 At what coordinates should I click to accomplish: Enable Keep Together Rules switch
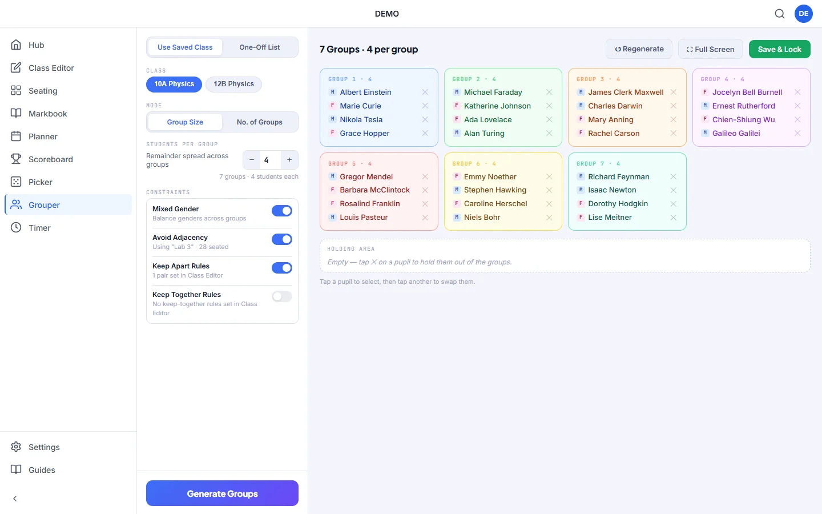click(282, 296)
